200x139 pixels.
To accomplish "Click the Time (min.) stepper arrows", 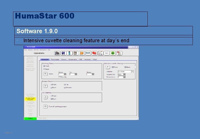I will click(x=124, y=77).
